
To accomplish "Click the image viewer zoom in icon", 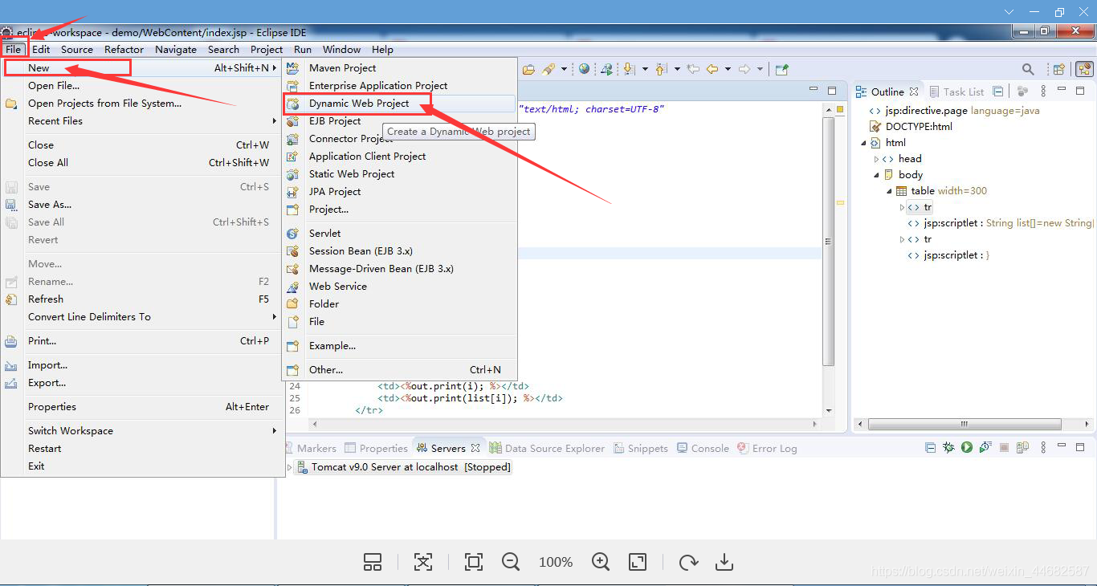I will click(x=601, y=562).
